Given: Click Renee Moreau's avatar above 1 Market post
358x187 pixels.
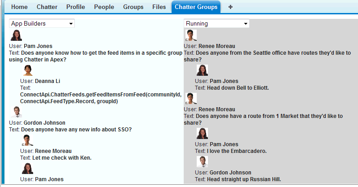Looking at the screenshot, I should click(191, 99).
